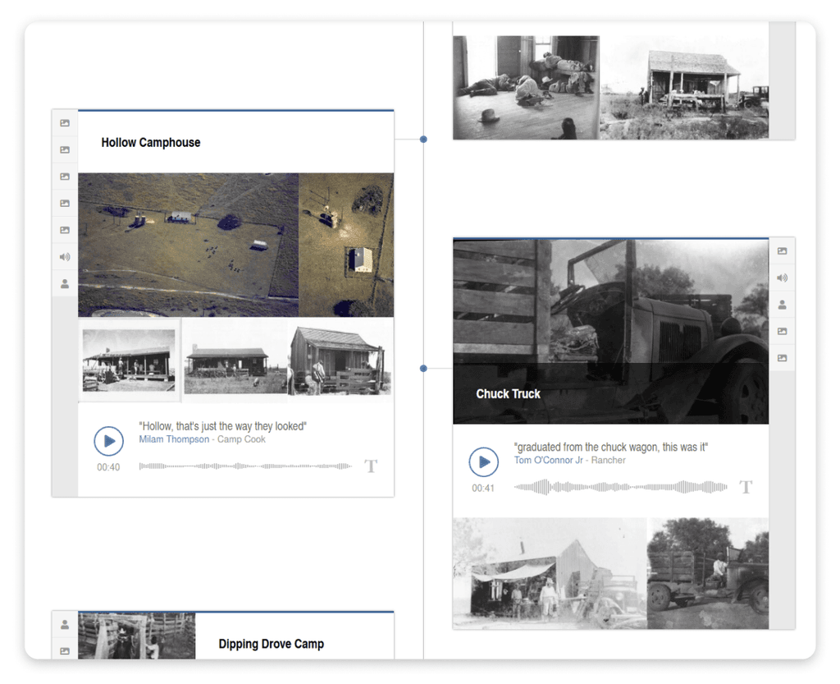
Task: Open Hollow Camphouse wide aerial photo
Action: point(188,245)
